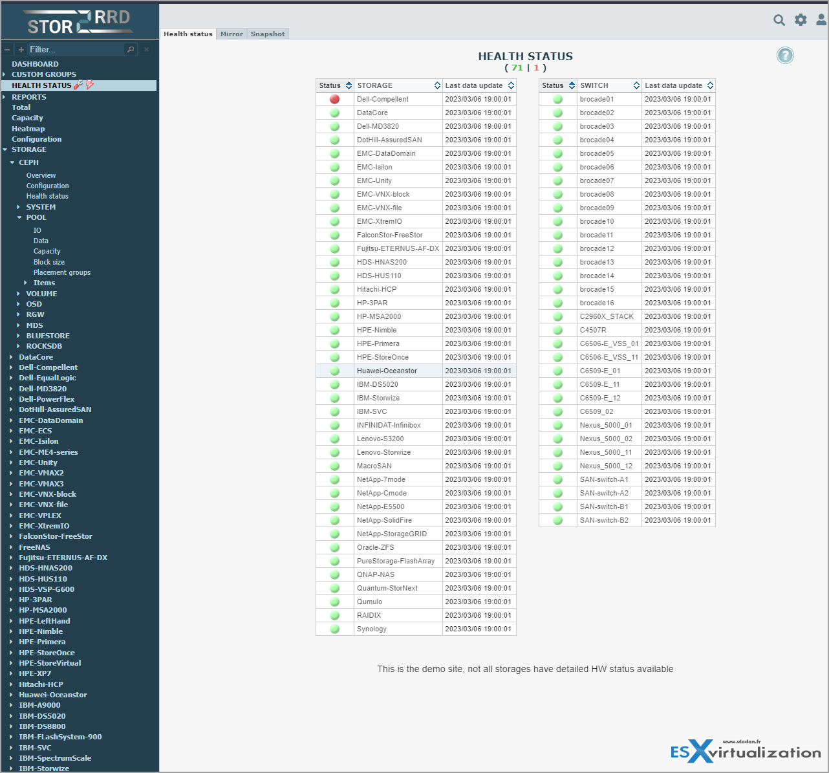Click the green status dot for brocade16

coord(557,303)
